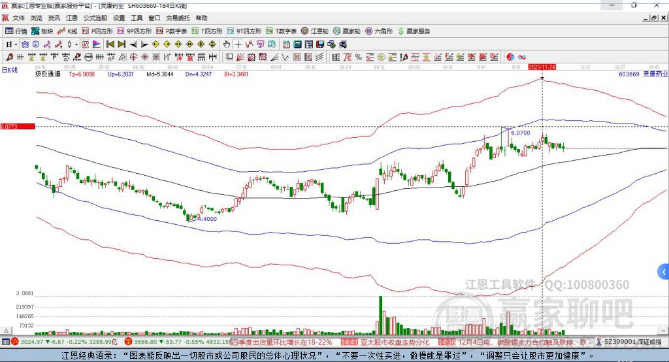
Task: Select the n² square tool icon
Action: (111, 57)
